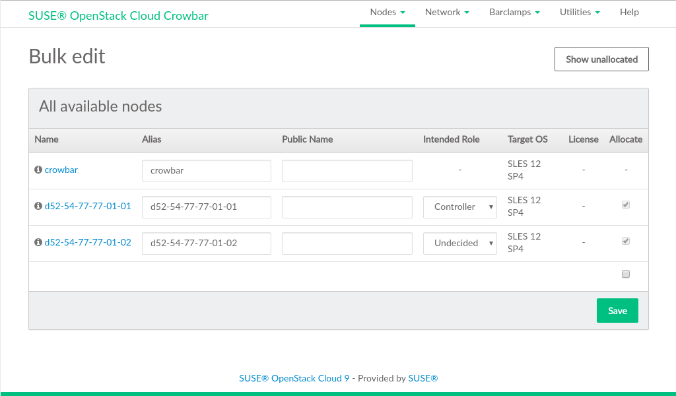Toggle Allocate checkbox for node d52-54-77-77-01-02
The image size is (676, 396).
point(626,241)
